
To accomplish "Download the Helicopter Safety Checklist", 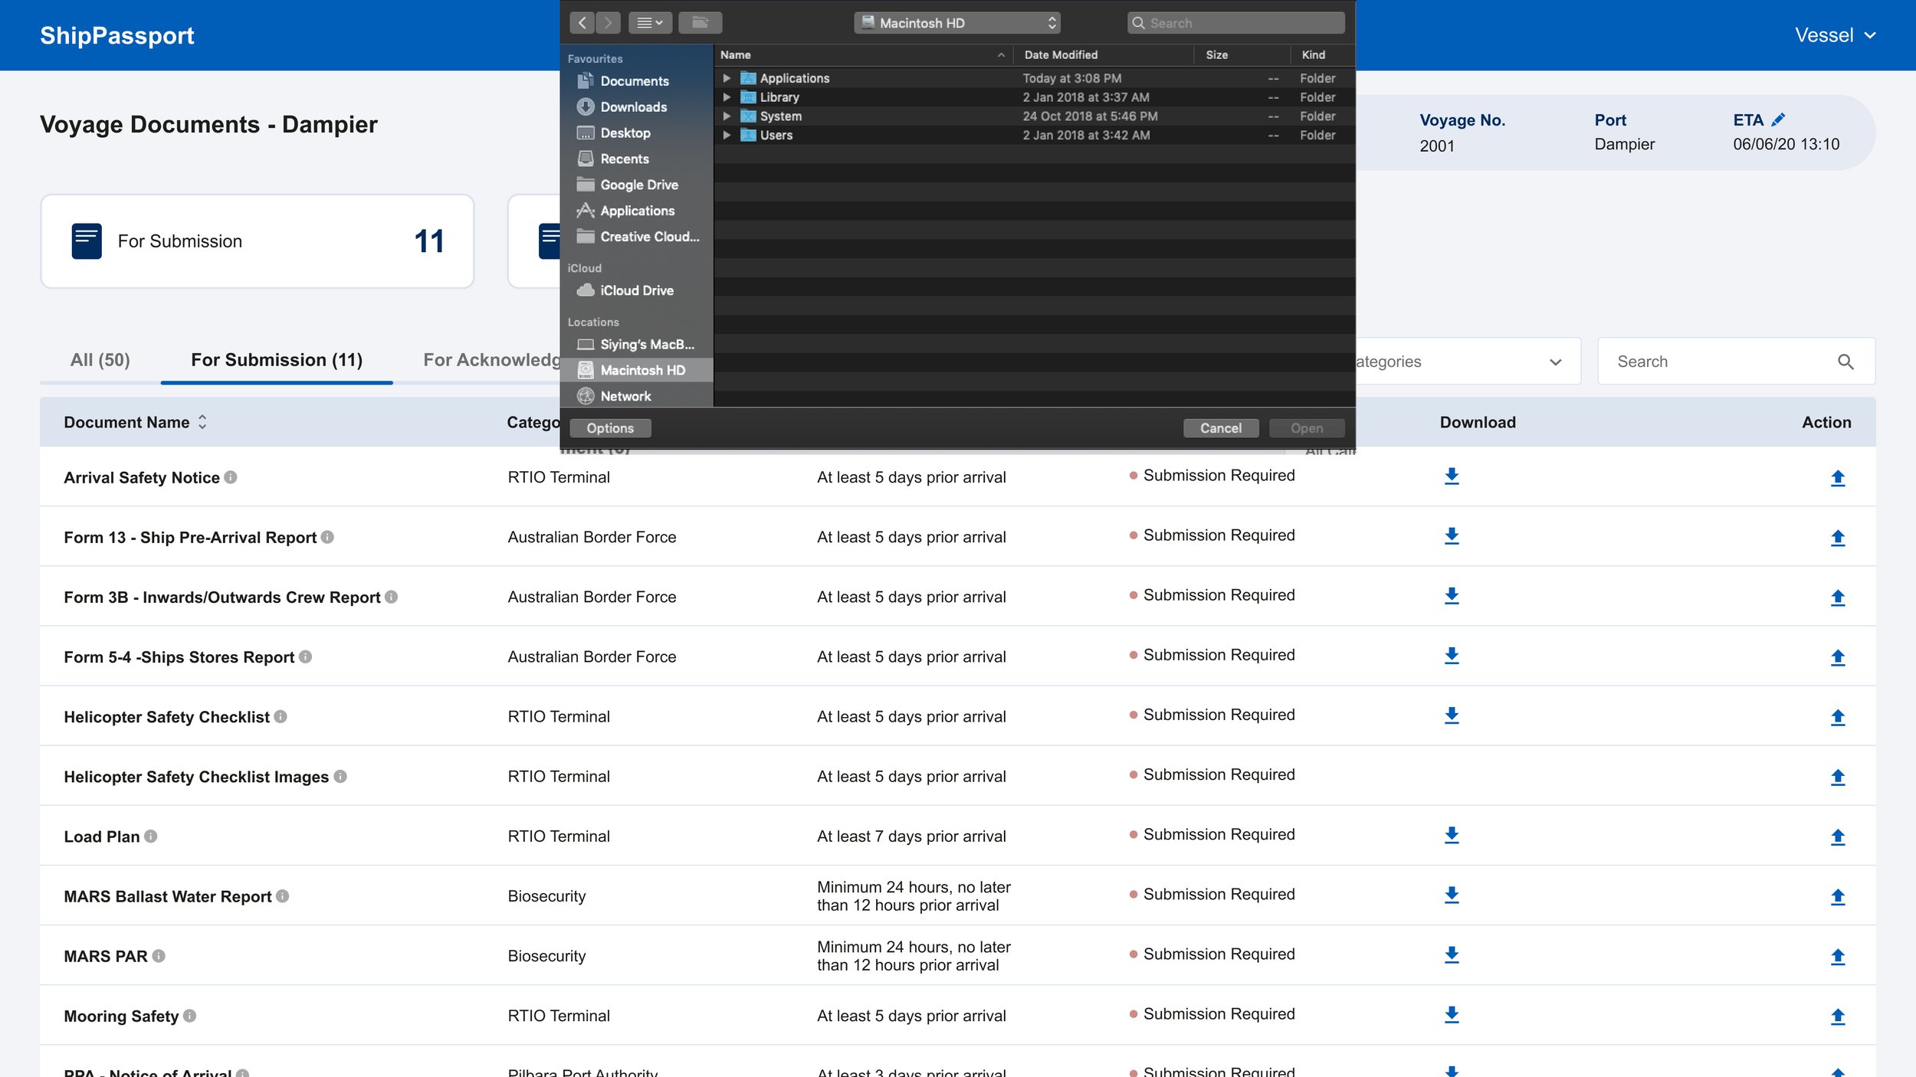I will pyautogui.click(x=1452, y=715).
